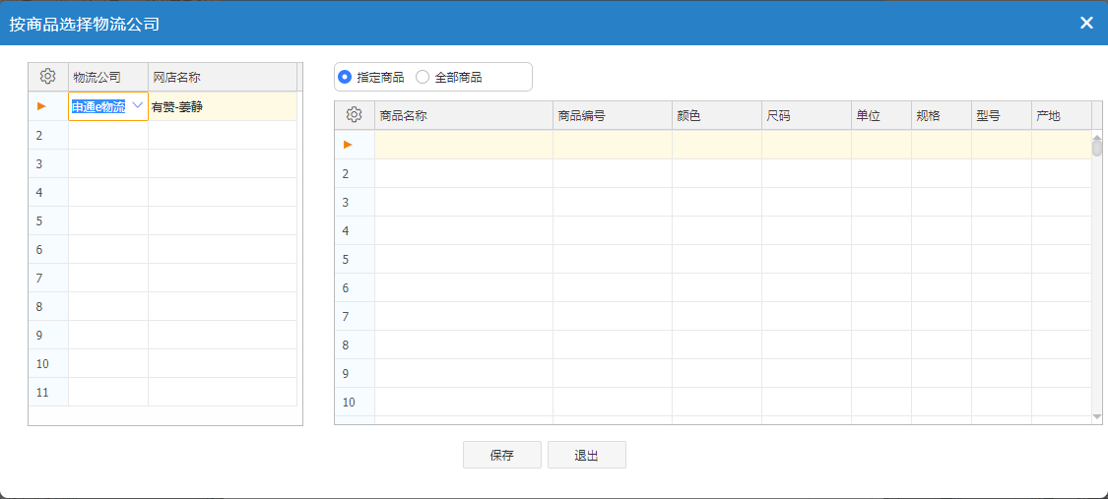Click the 保存 button
This screenshot has height=499, width=1108.
tap(501, 455)
